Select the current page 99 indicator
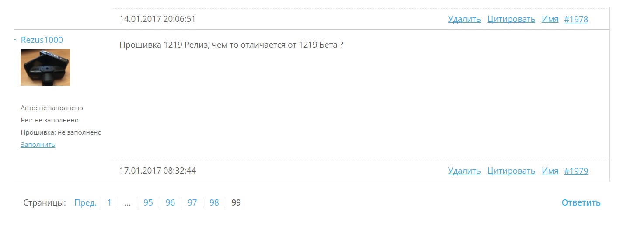Image resolution: width=627 pixels, height=230 pixels. point(236,203)
